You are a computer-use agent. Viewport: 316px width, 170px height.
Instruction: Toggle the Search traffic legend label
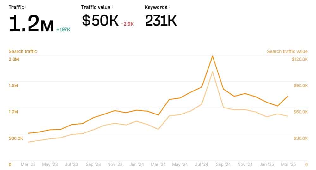click(x=23, y=51)
